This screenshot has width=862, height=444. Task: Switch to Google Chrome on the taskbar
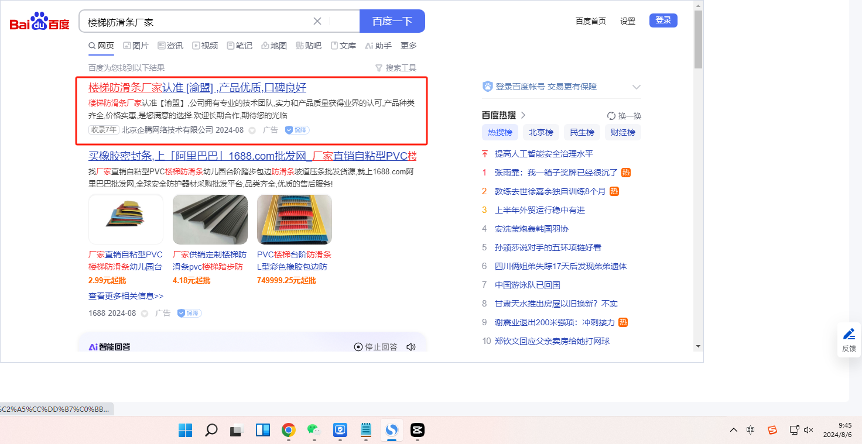pyautogui.click(x=288, y=431)
